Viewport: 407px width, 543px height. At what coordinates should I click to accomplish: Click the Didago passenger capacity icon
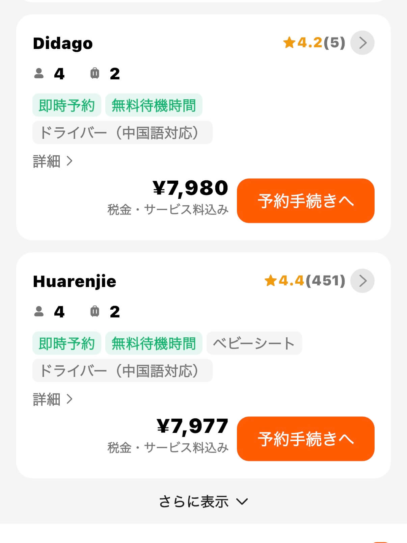coord(39,74)
